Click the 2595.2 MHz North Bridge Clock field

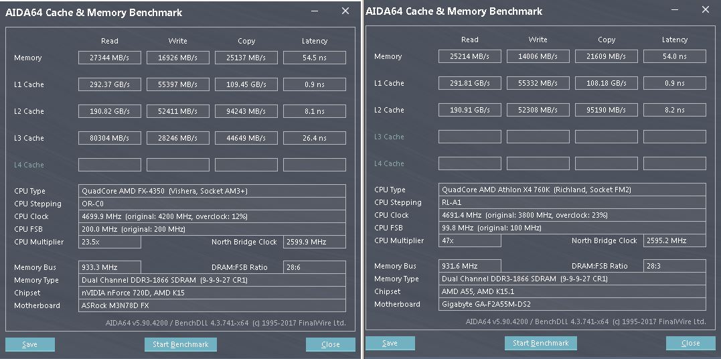[x=675, y=240]
